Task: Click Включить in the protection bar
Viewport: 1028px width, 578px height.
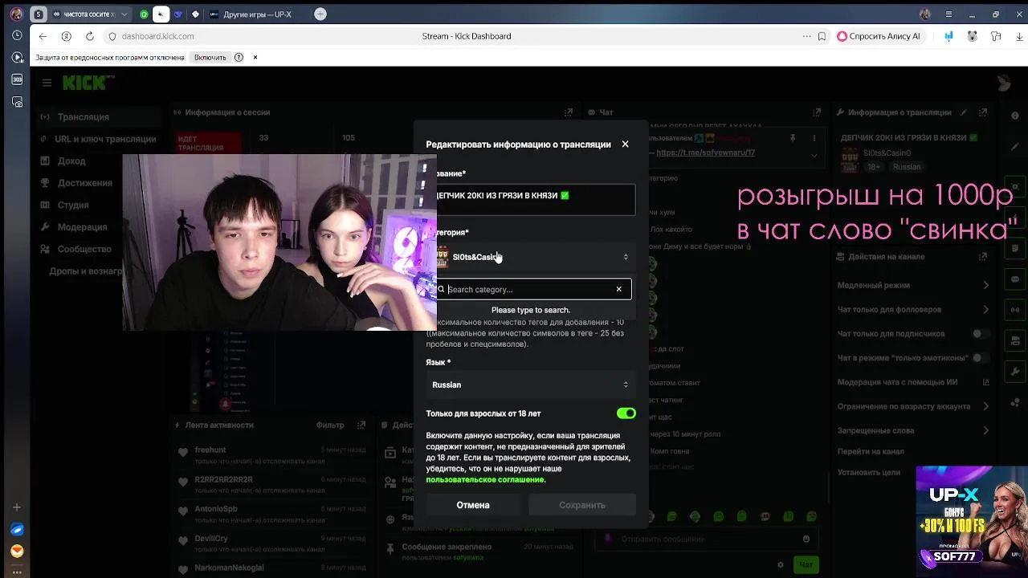Action: 210,58
